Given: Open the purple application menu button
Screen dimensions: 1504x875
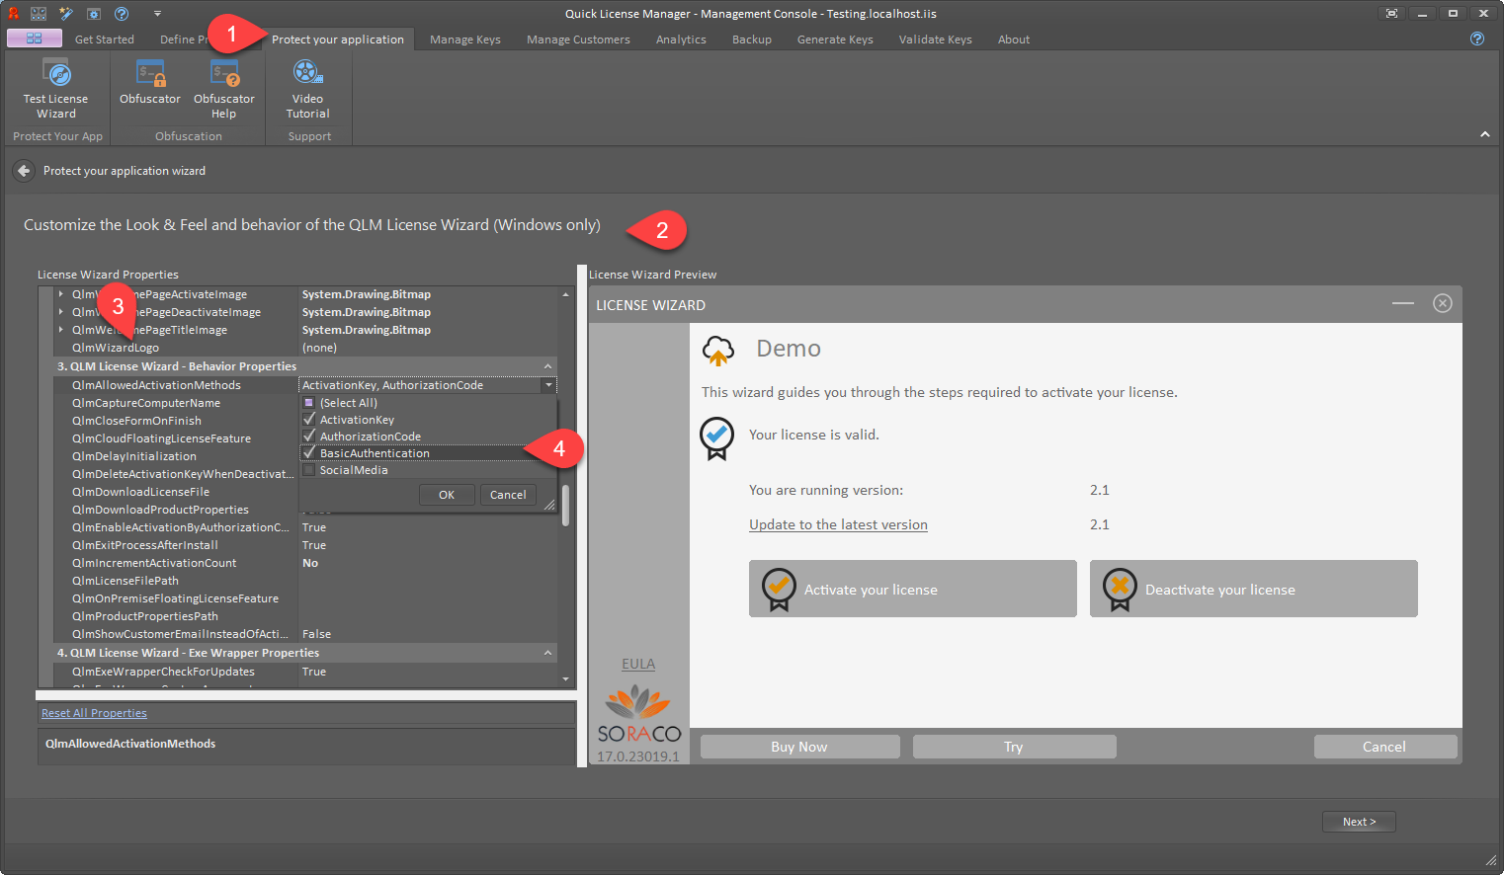Looking at the screenshot, I should (x=35, y=39).
